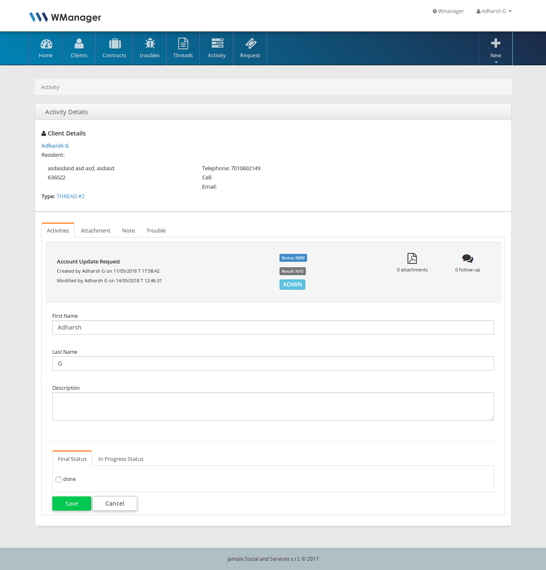Follow the THREAD #2 link
The width and height of the screenshot is (546, 570).
click(x=71, y=197)
